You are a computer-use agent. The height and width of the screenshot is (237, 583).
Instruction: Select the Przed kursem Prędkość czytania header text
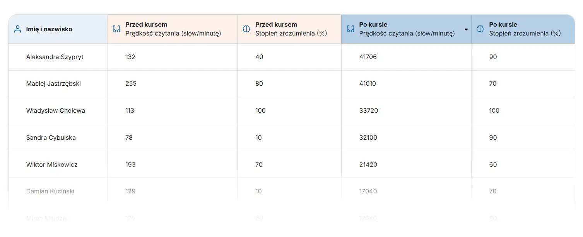pyautogui.click(x=173, y=29)
